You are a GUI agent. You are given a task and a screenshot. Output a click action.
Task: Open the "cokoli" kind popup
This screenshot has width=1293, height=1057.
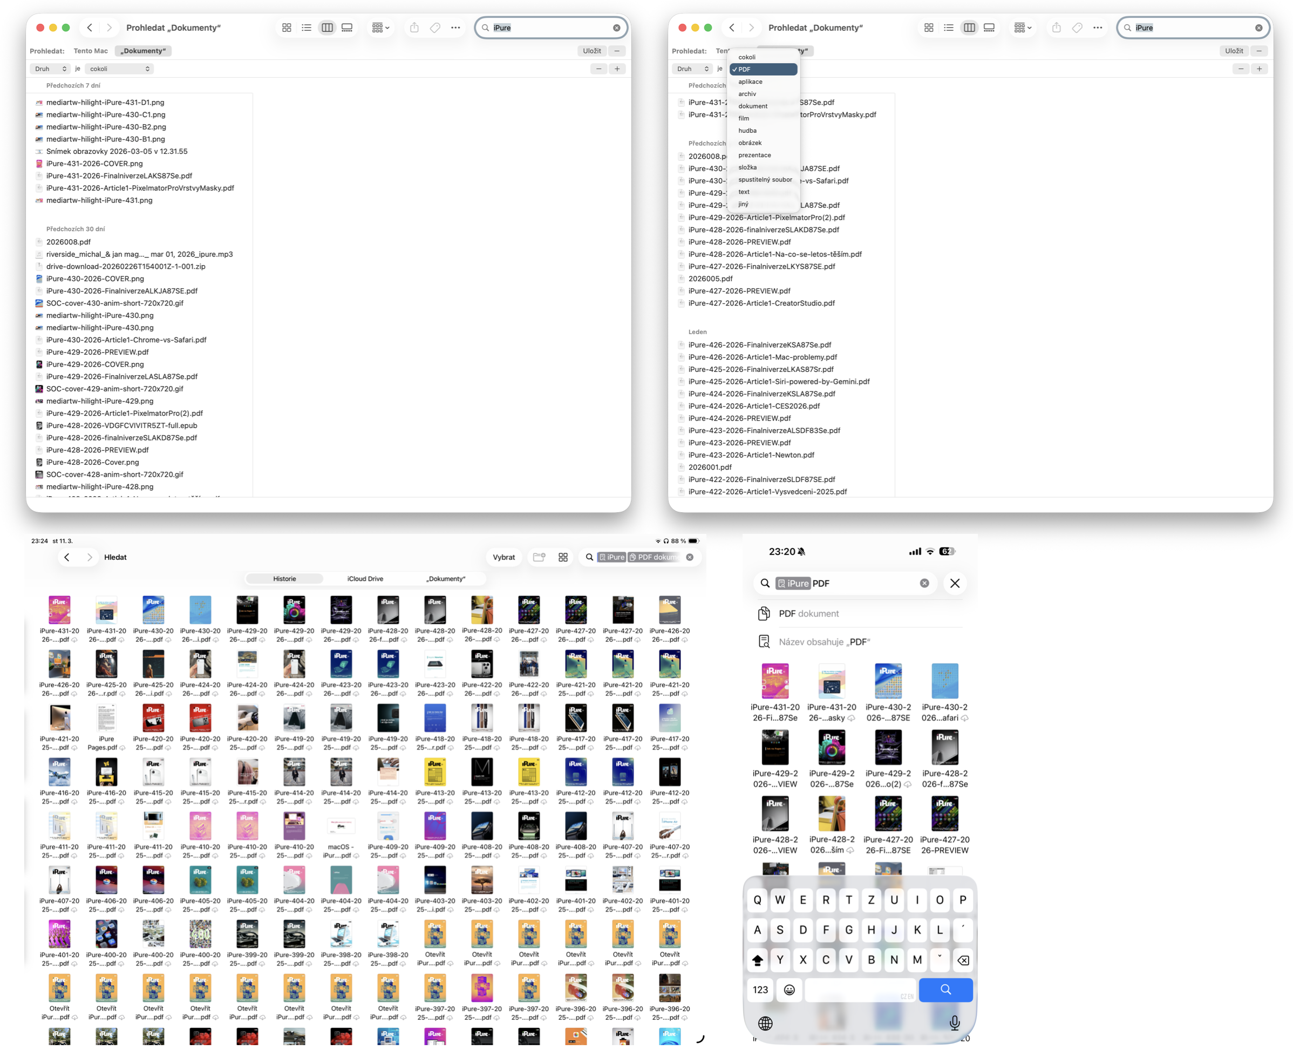coord(119,69)
